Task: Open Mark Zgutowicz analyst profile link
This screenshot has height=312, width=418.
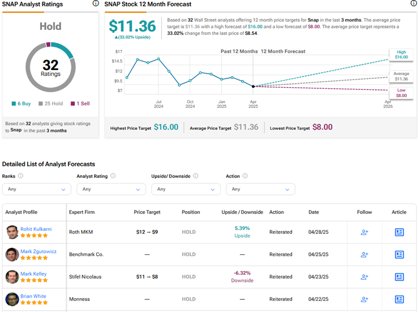Action: point(38,251)
